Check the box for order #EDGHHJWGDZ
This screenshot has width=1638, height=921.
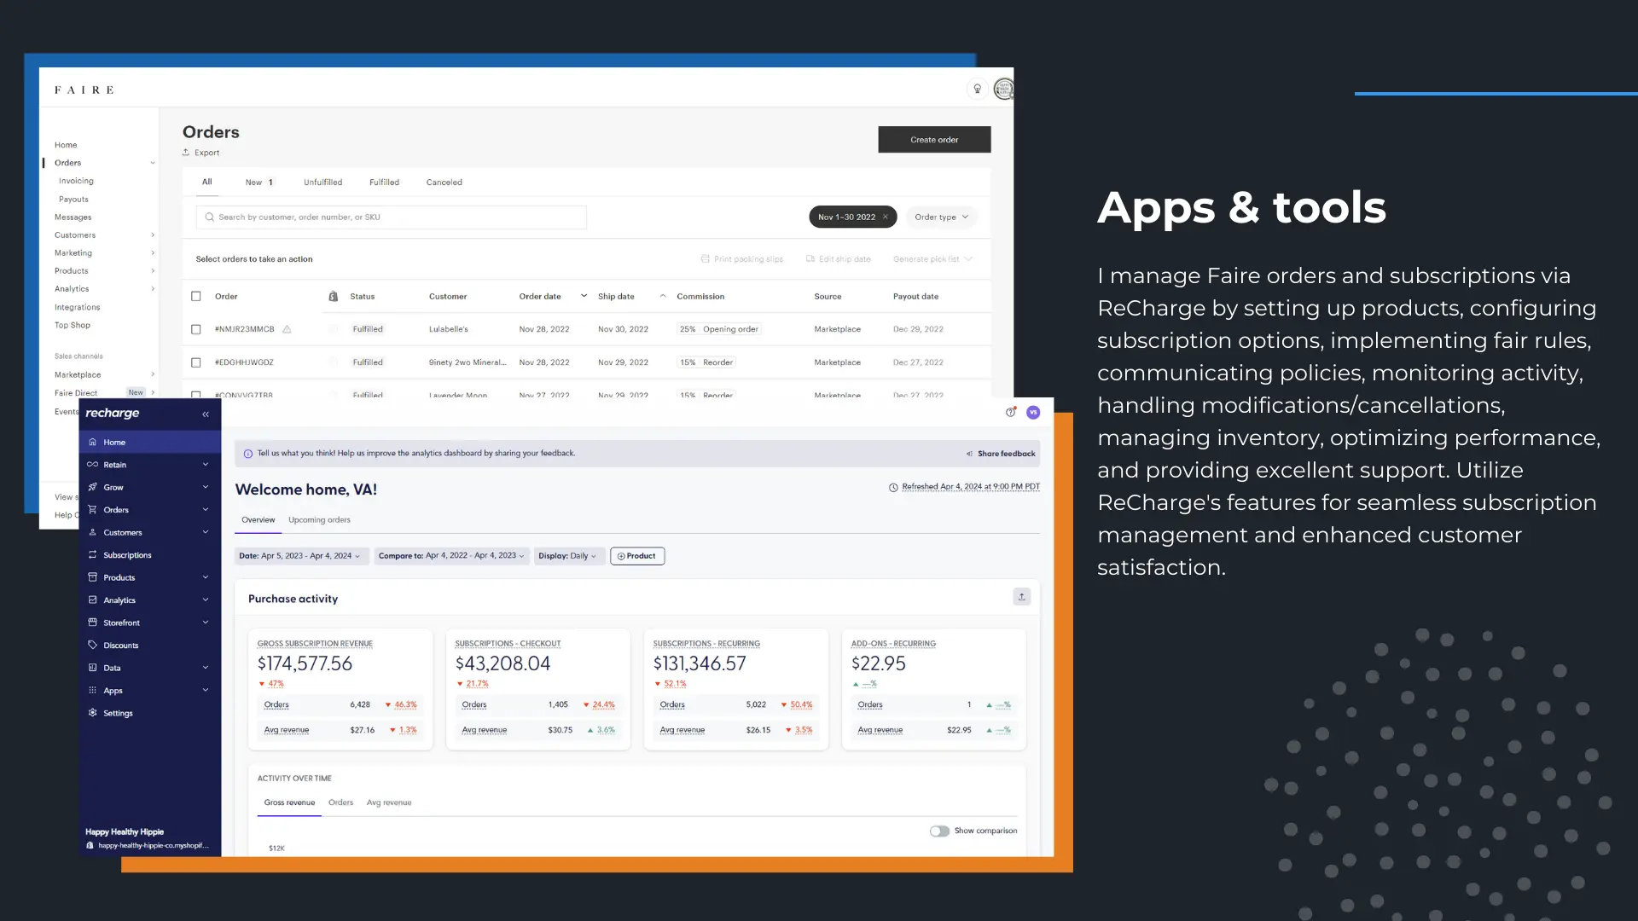click(x=196, y=362)
